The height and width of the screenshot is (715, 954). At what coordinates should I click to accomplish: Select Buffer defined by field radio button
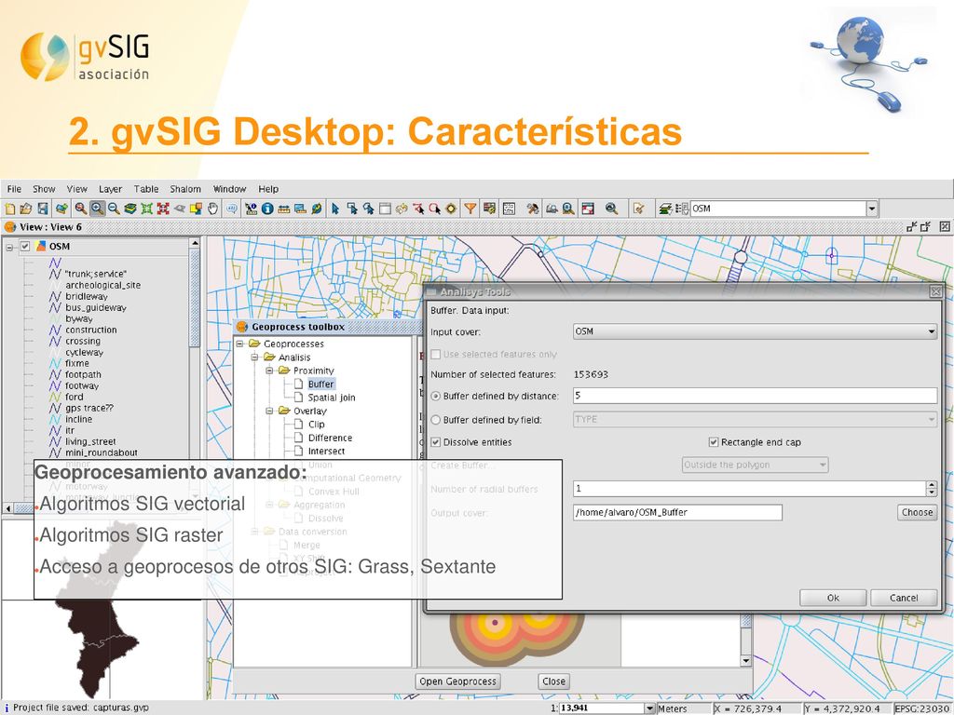(436, 420)
